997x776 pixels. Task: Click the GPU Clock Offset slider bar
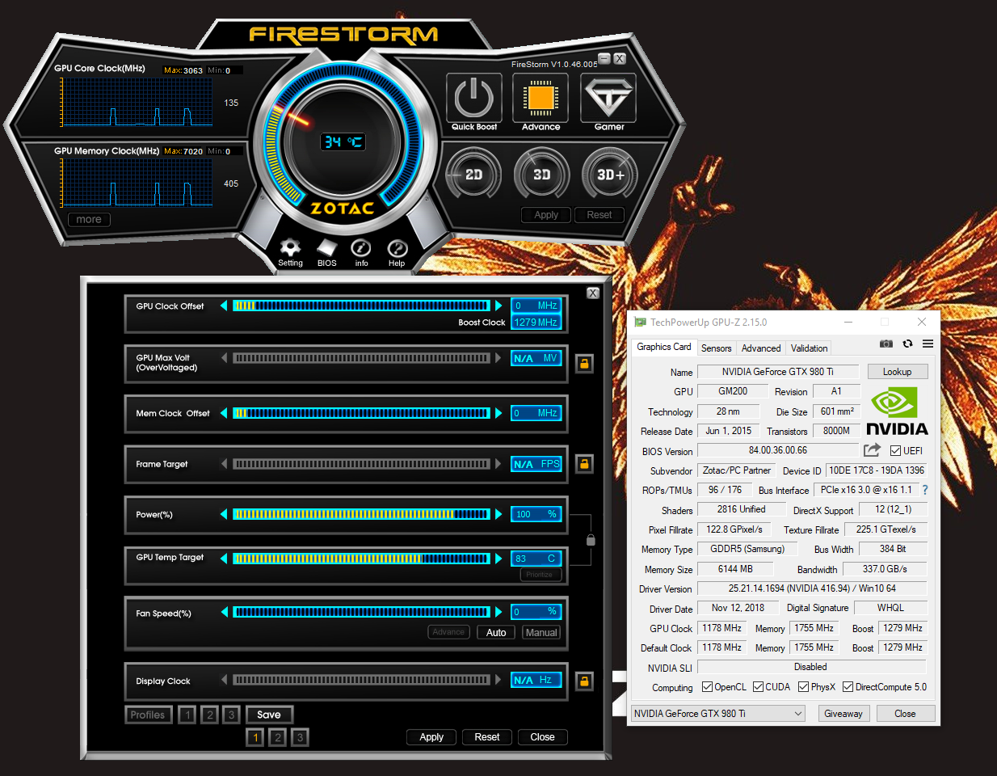(x=361, y=306)
